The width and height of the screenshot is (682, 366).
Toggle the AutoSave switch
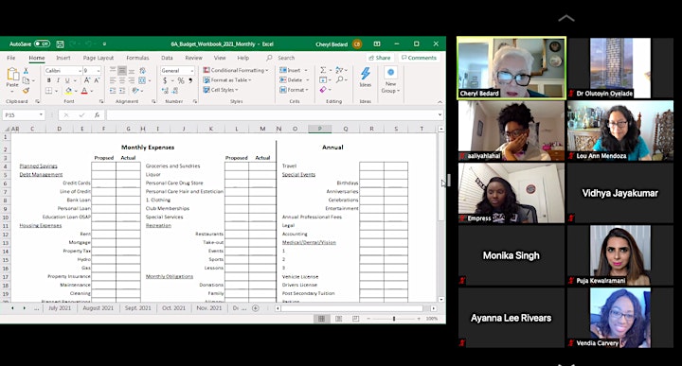[x=43, y=44]
